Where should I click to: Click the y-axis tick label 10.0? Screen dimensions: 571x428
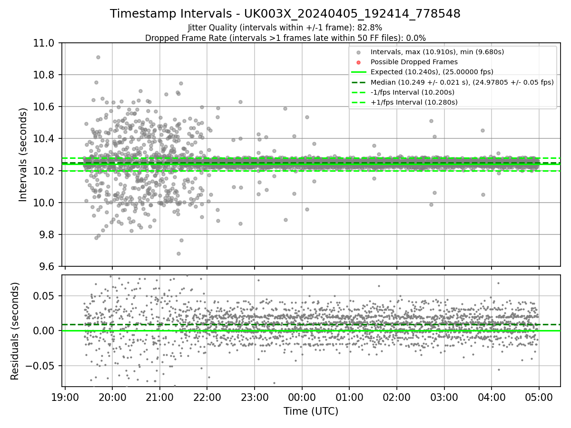point(45,203)
